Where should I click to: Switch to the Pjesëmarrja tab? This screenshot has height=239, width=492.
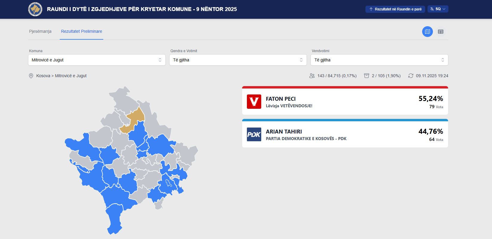coord(40,31)
